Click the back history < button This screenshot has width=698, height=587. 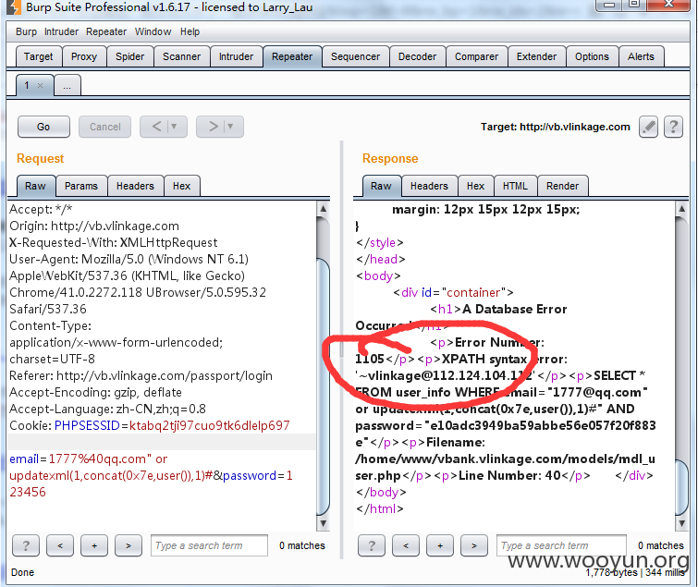pos(156,127)
